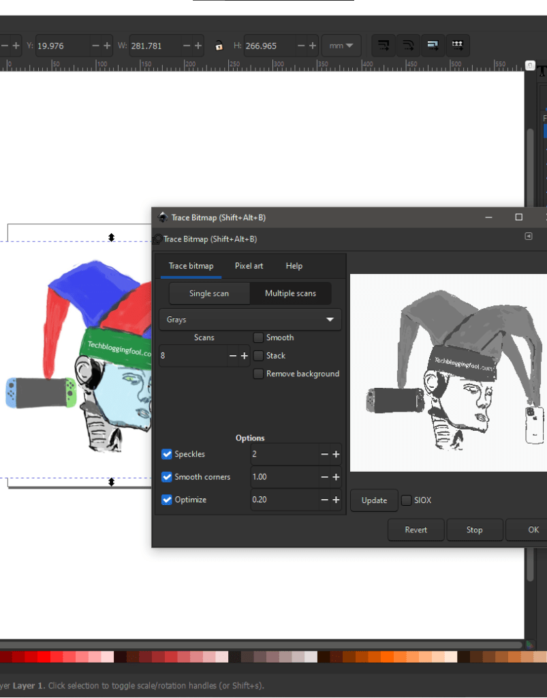Viewport: 547px width, 698px height.
Task: Enable the Smooth checkbox
Action: (x=258, y=337)
